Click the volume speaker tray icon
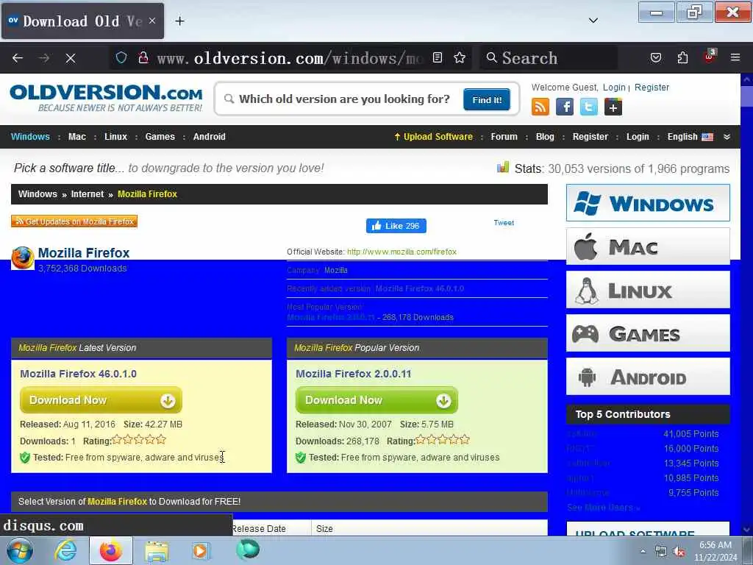 coord(679,552)
